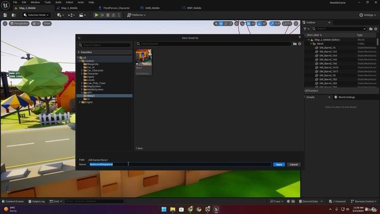
Task: Open the Platforms dropdown
Action: coord(137,15)
